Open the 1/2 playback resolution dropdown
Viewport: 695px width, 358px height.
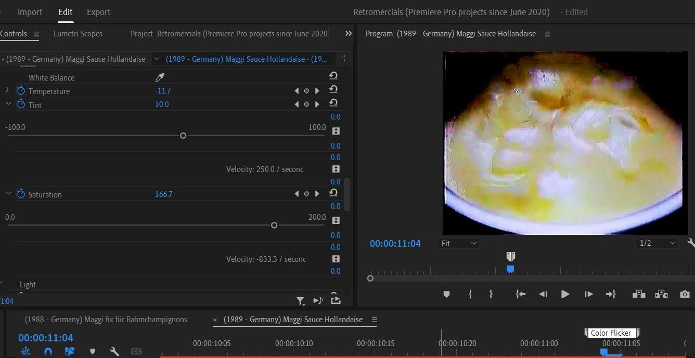[x=658, y=243]
